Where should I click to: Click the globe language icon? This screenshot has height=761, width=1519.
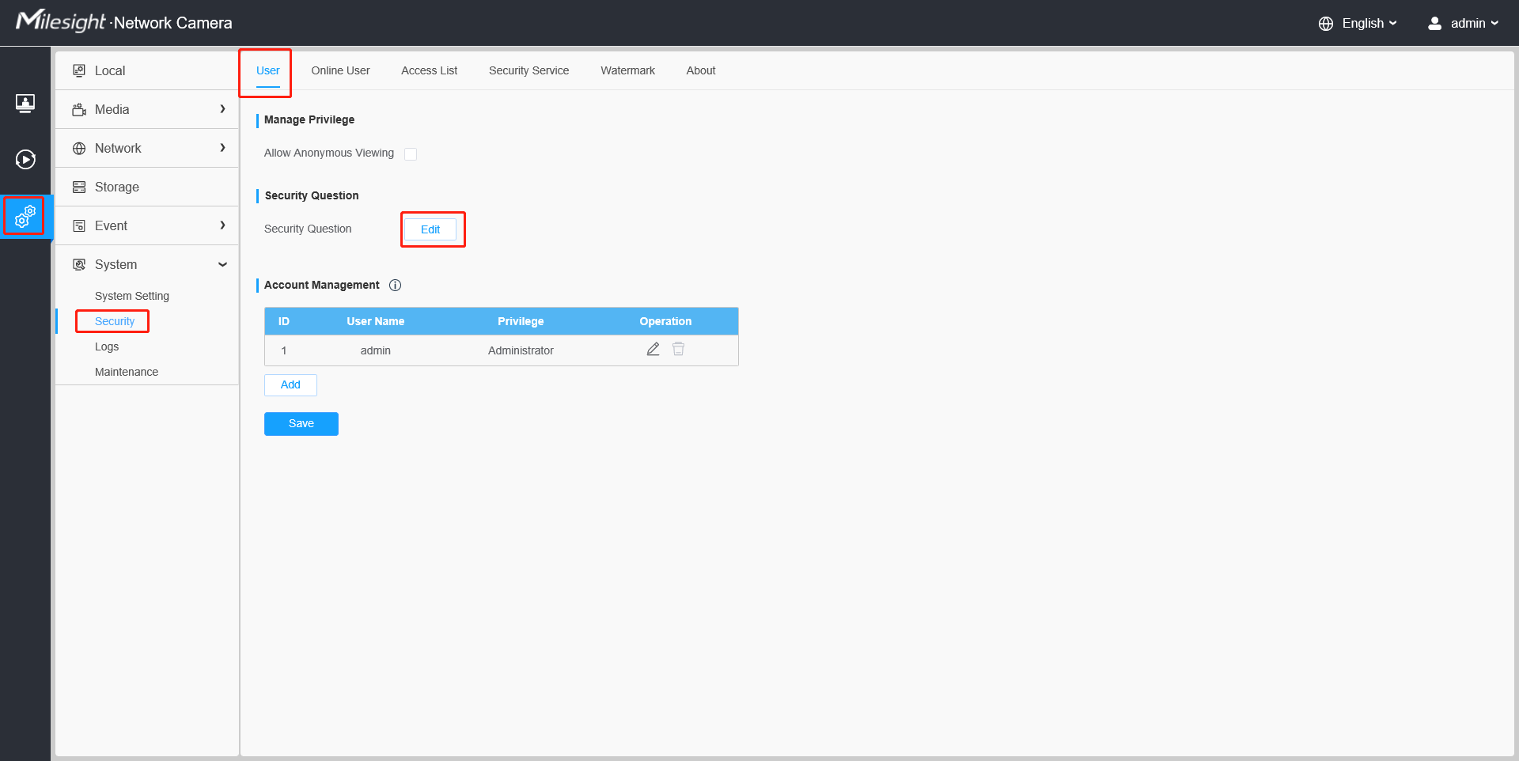pos(1326,24)
